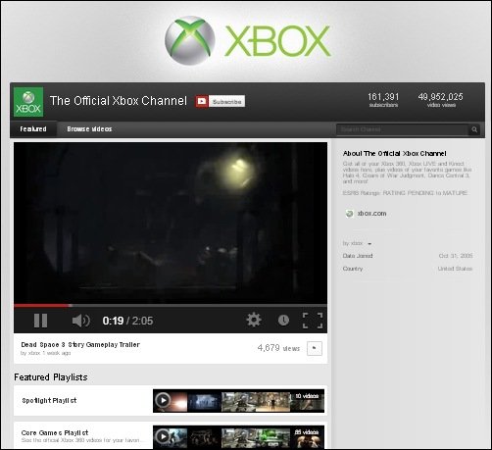This screenshot has width=492, height=450.
Task: Click the Watch Later clock icon
Action: click(283, 321)
